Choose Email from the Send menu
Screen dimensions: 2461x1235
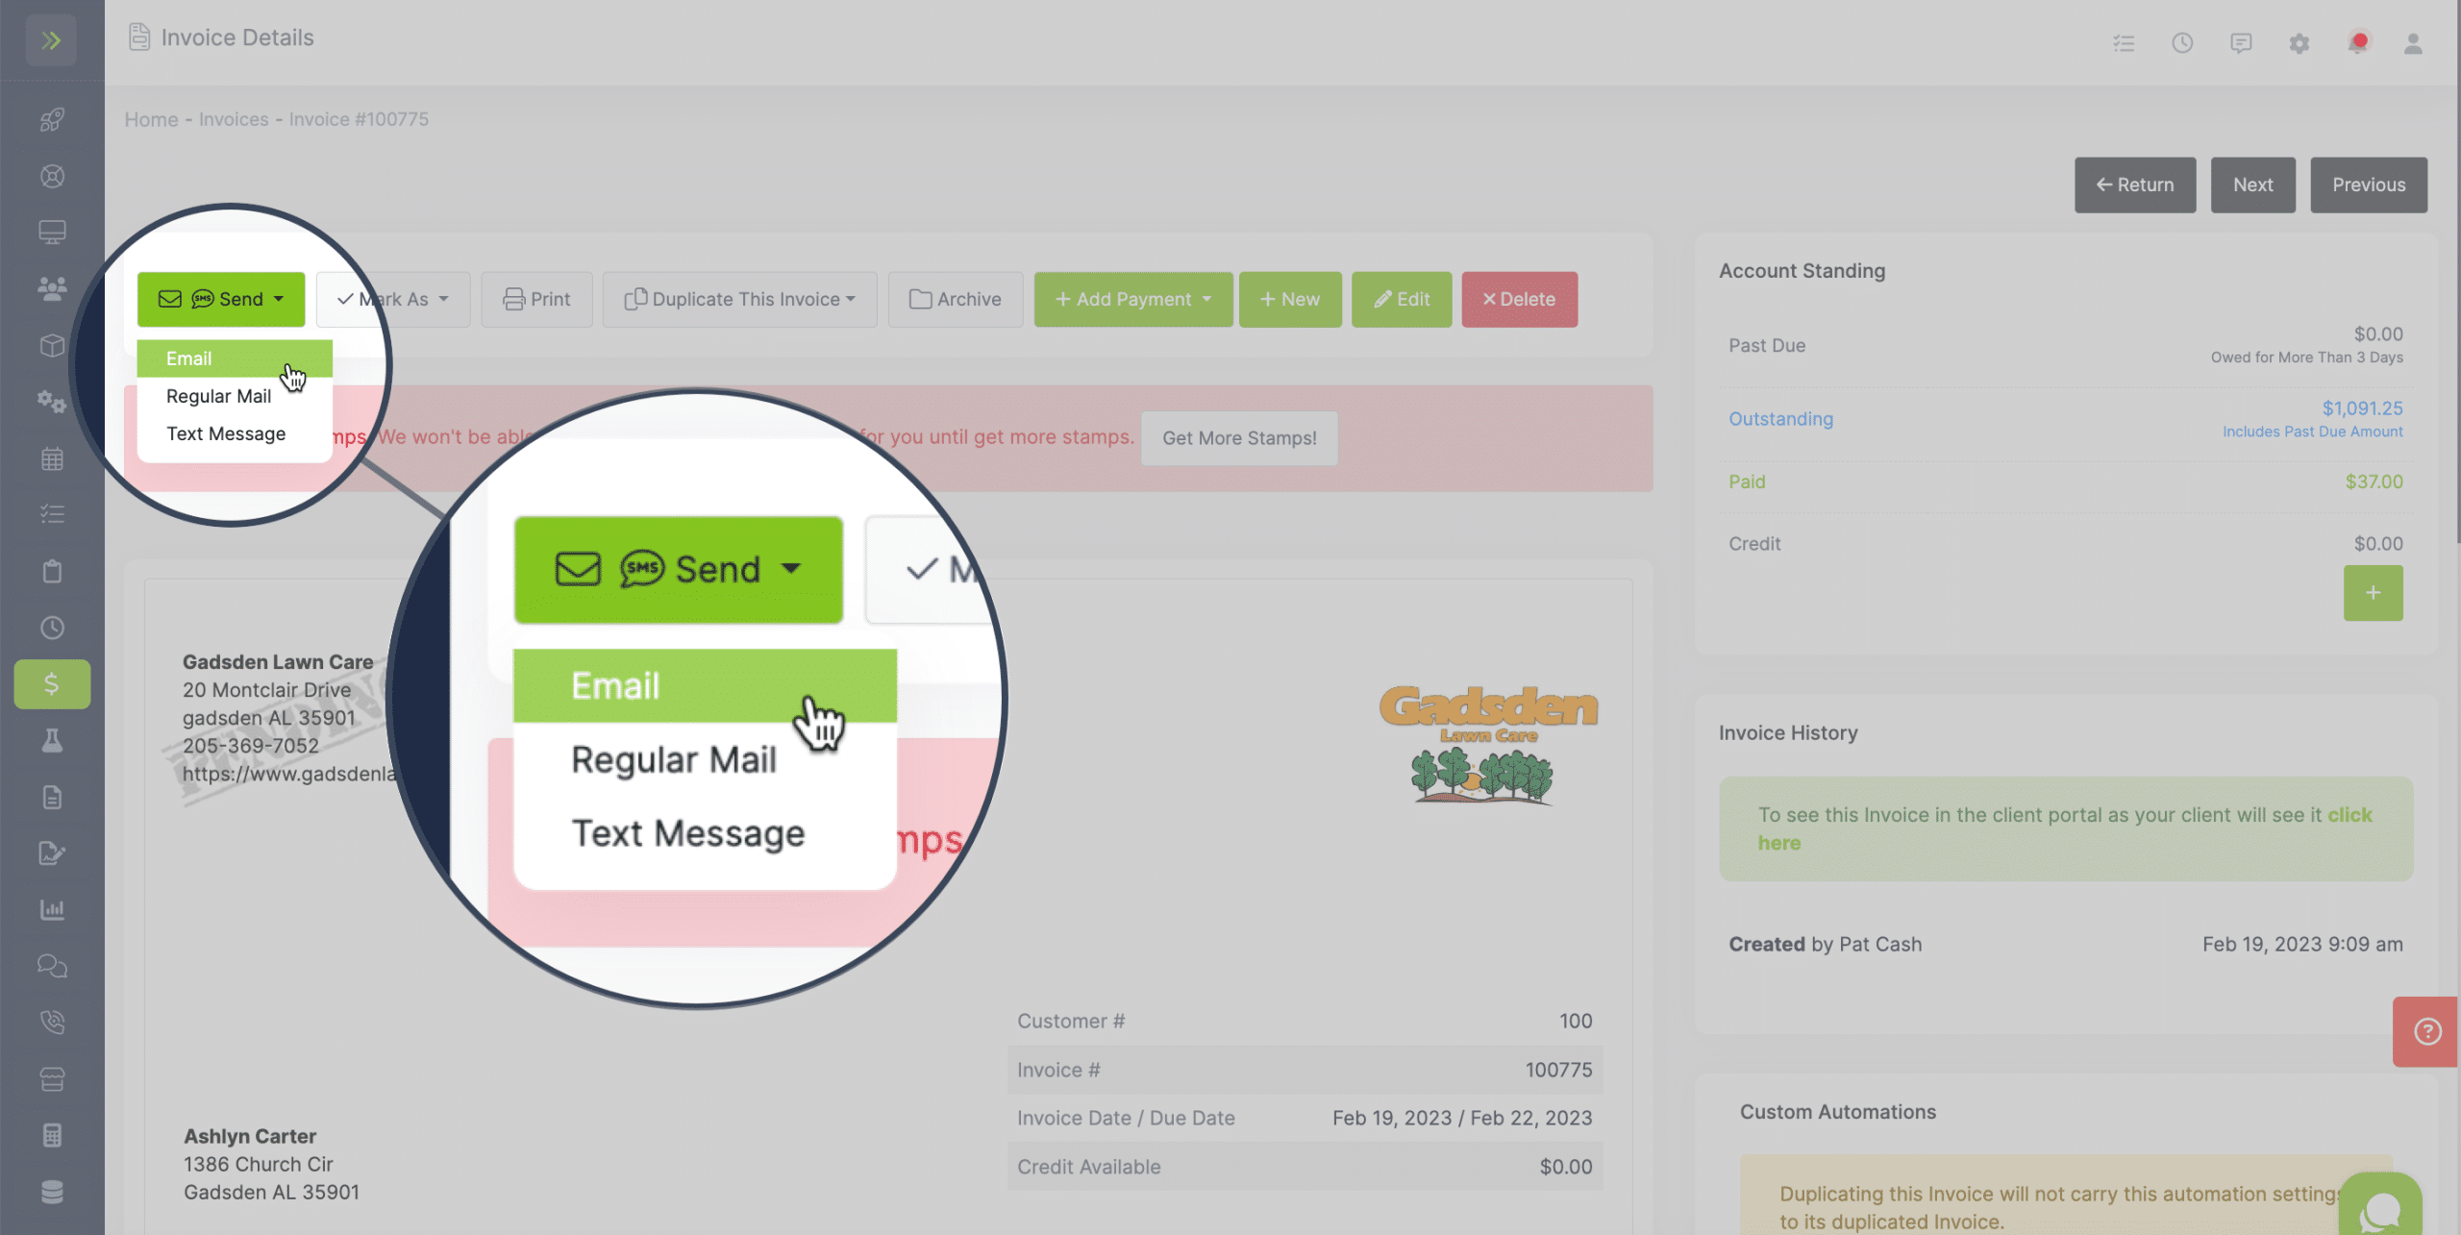(235, 358)
